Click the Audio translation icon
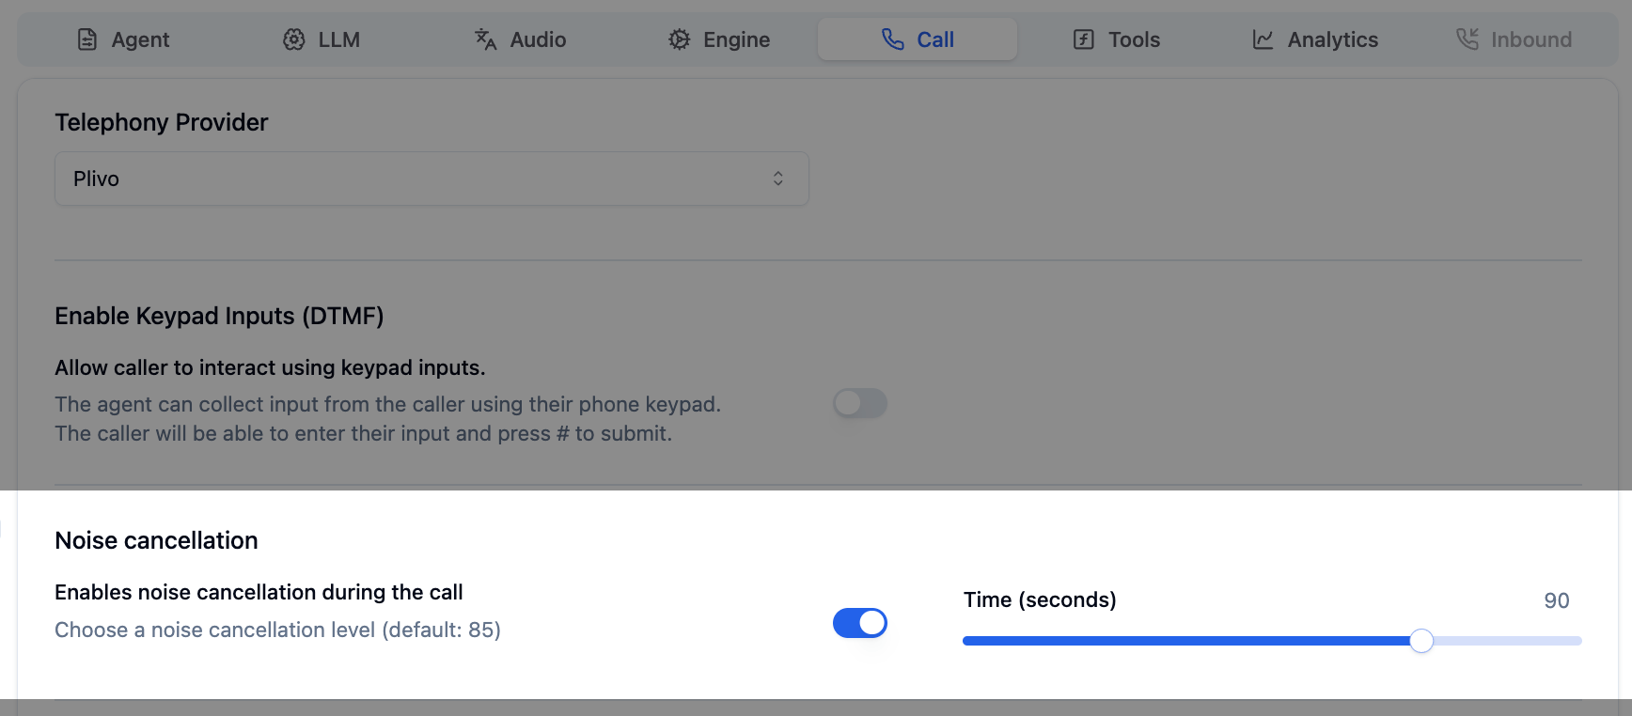Viewport: 1632px width, 716px height. [485, 39]
